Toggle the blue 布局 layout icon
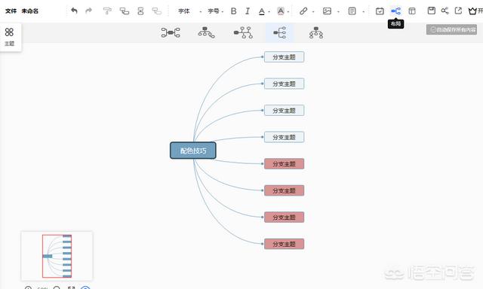This screenshot has width=483, height=289. [x=395, y=11]
